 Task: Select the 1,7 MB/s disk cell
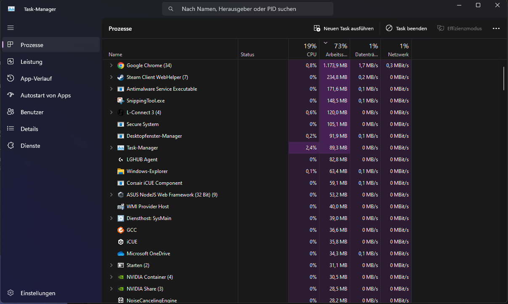[365, 66]
